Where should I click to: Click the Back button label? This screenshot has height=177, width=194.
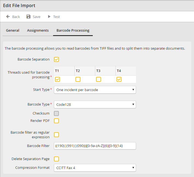click(16, 17)
